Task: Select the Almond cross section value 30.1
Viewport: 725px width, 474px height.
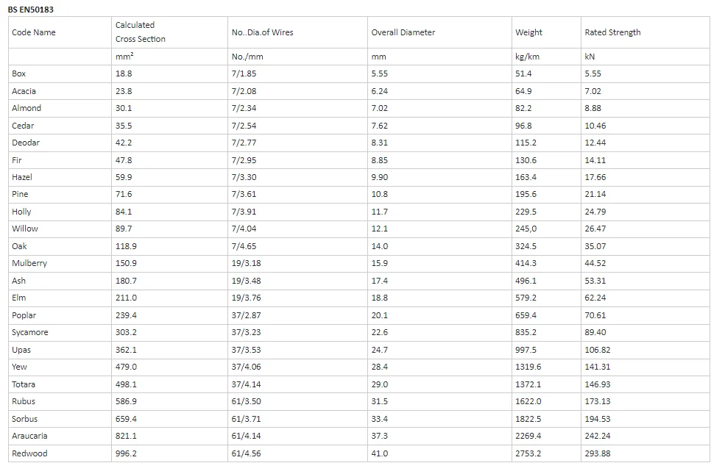Action: pos(124,108)
